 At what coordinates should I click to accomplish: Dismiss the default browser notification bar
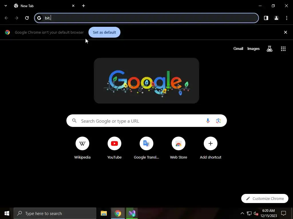(x=286, y=32)
